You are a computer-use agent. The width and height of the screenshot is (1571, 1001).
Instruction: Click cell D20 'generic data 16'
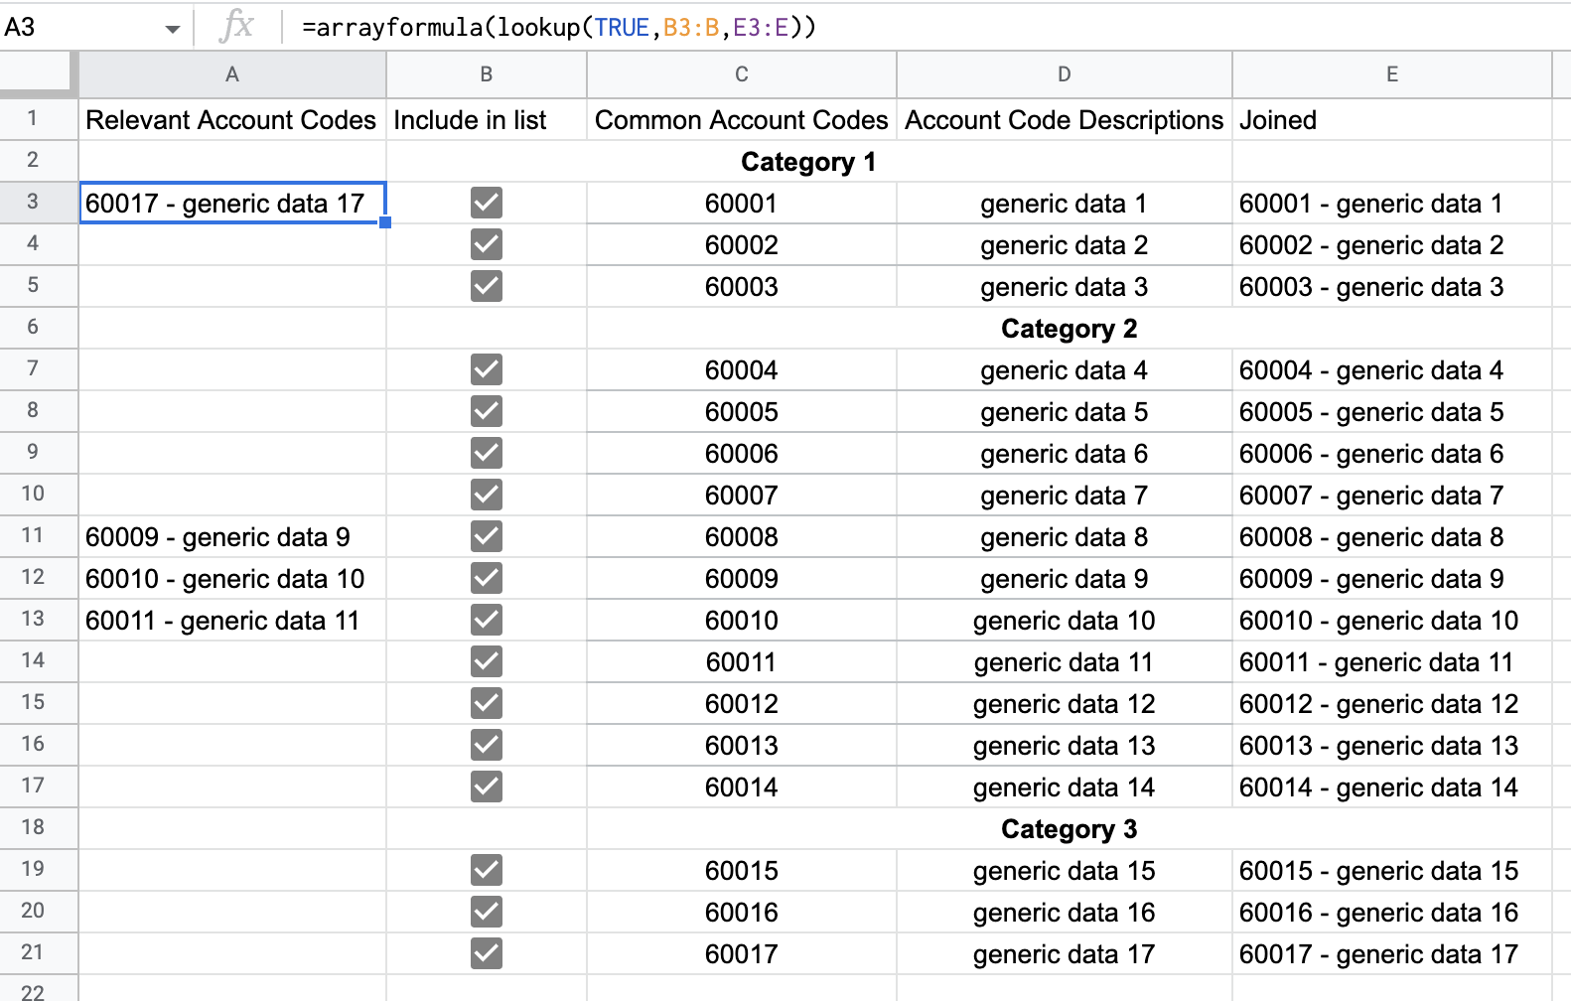tap(1065, 912)
